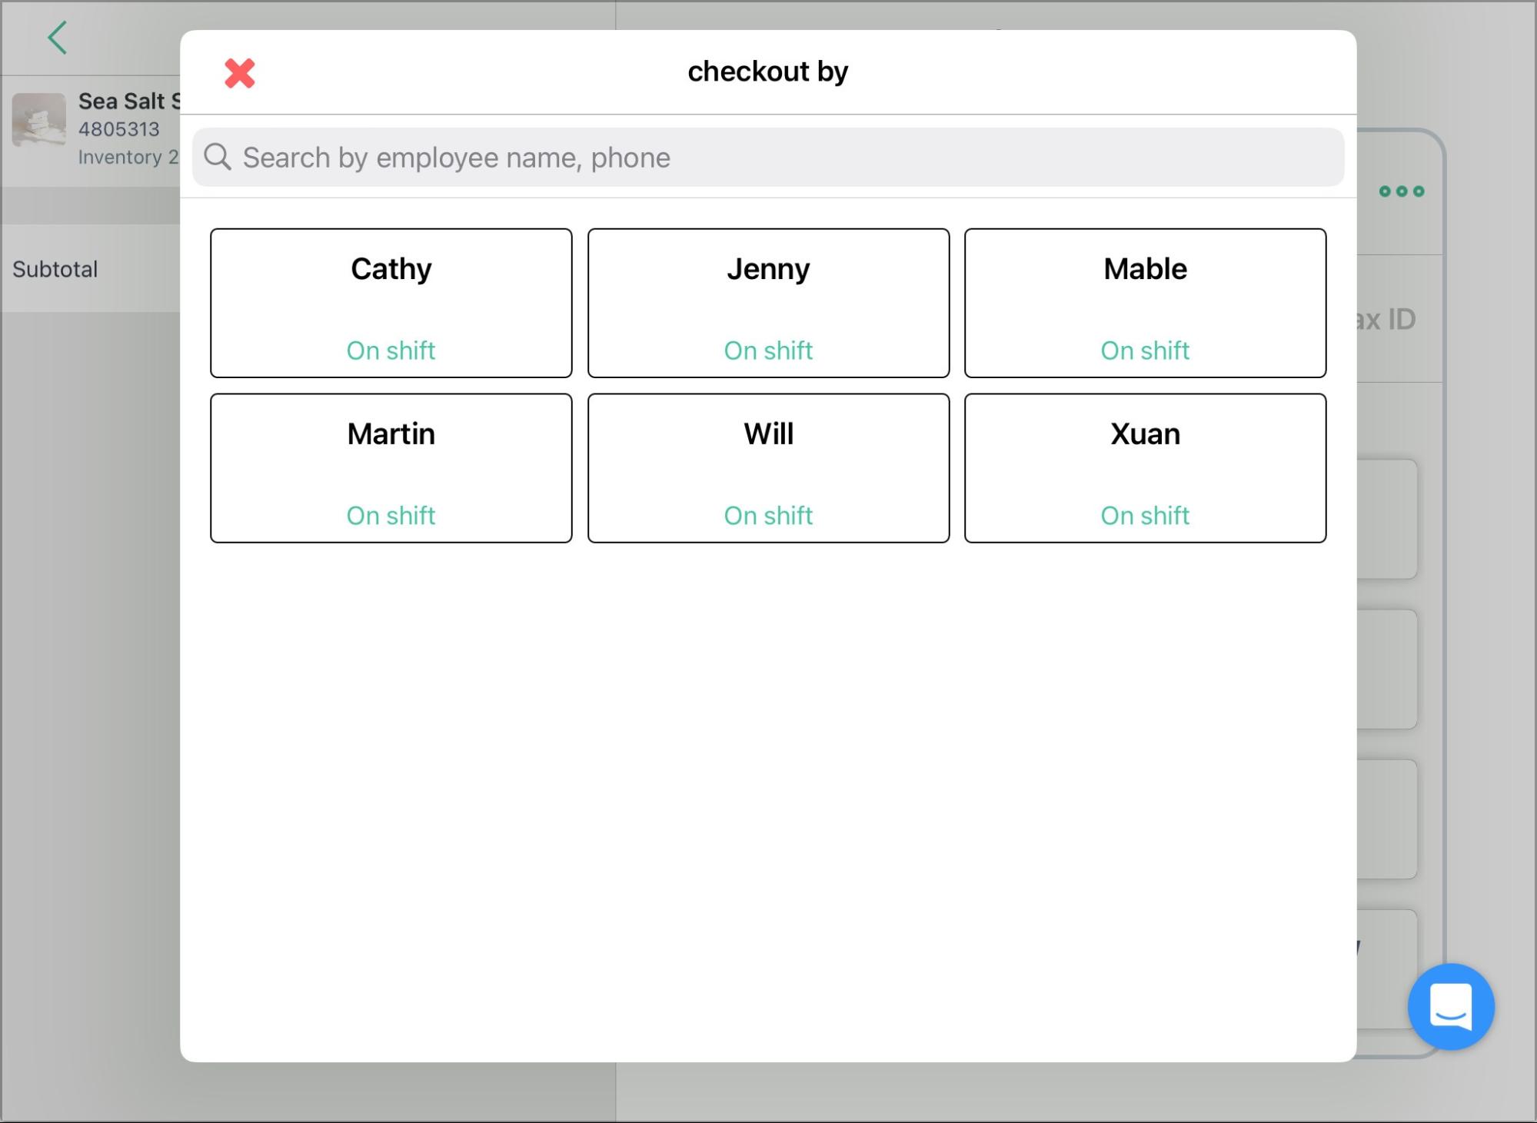Click the Inventory line under Sea Salt
1537x1123 pixels.
pyautogui.click(x=128, y=157)
